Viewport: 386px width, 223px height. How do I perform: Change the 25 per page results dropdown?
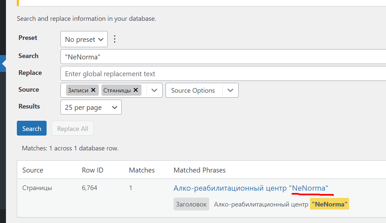[91, 107]
